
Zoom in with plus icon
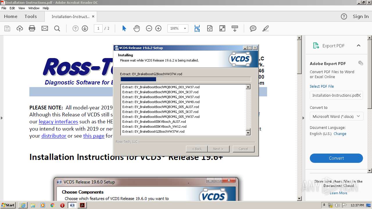click(158, 28)
